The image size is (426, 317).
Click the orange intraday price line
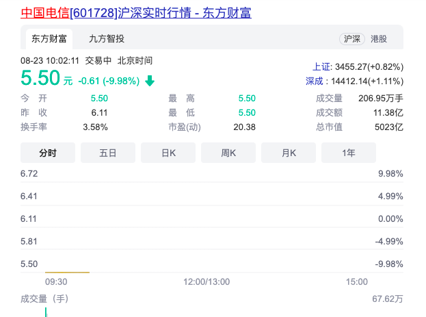pyautogui.click(x=67, y=272)
